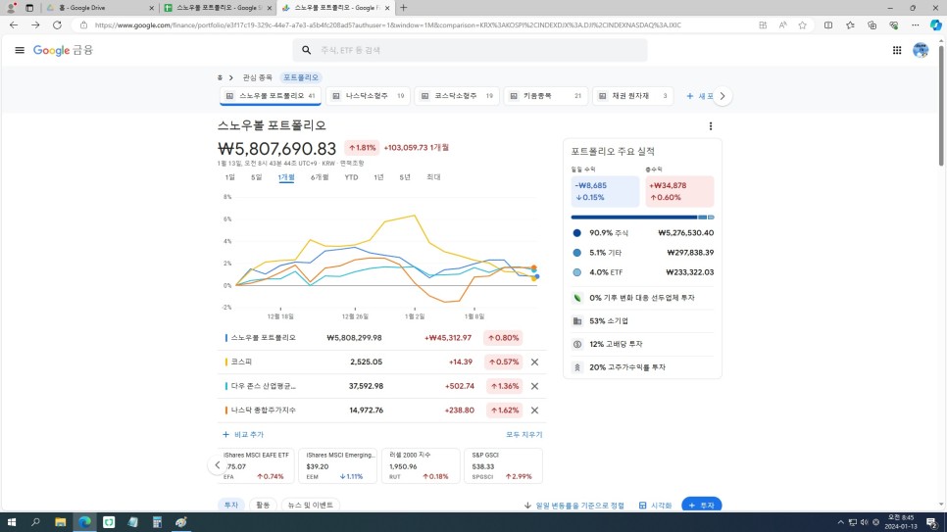
Task: Open the Copilot sidebar icon
Action: click(x=935, y=24)
